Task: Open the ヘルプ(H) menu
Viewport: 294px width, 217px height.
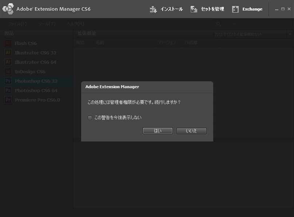Action: tap(75, 24)
